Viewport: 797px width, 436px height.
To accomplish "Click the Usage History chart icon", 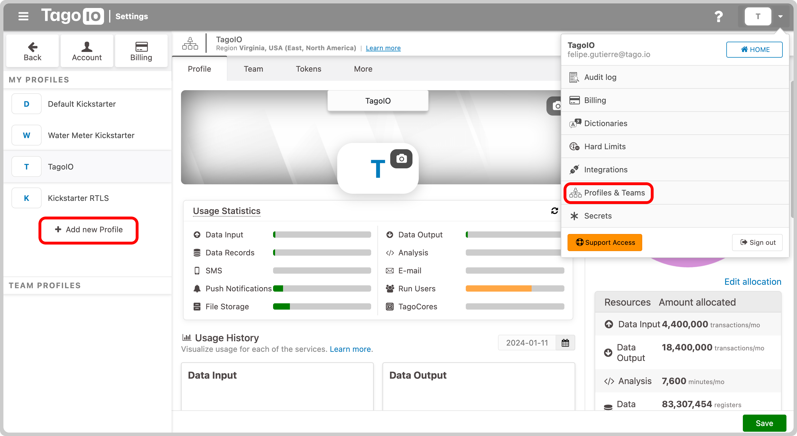I will coord(186,337).
